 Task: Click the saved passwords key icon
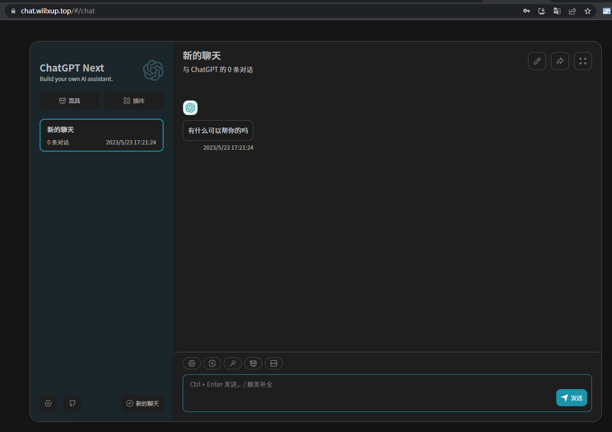point(527,10)
